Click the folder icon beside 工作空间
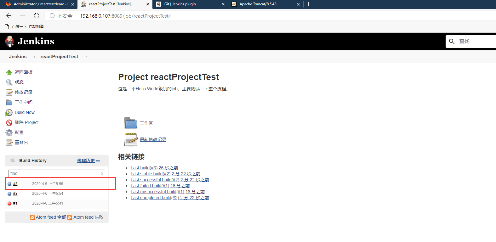 pyautogui.click(x=9, y=102)
